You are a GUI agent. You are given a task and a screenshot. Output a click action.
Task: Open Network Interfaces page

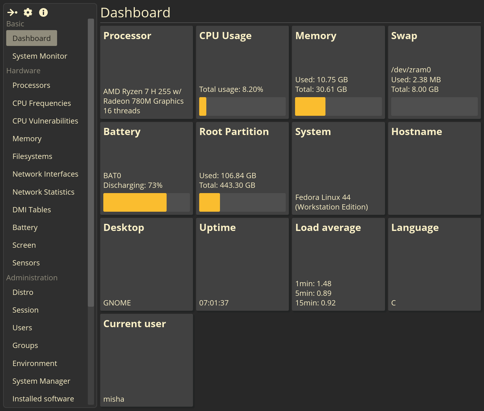coord(45,174)
